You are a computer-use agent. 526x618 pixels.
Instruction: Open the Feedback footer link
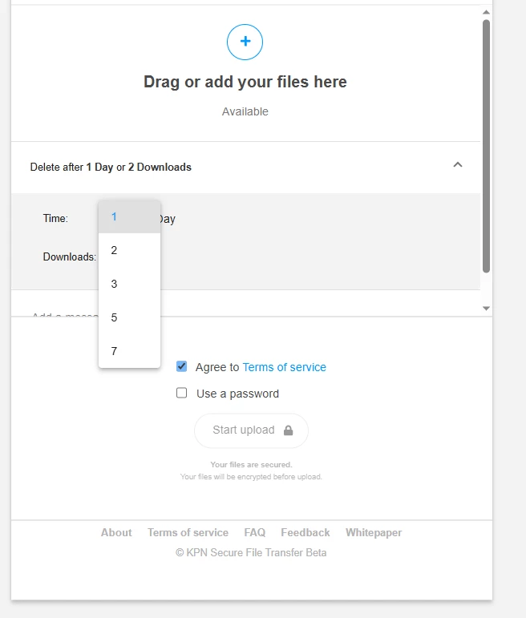[x=305, y=532]
